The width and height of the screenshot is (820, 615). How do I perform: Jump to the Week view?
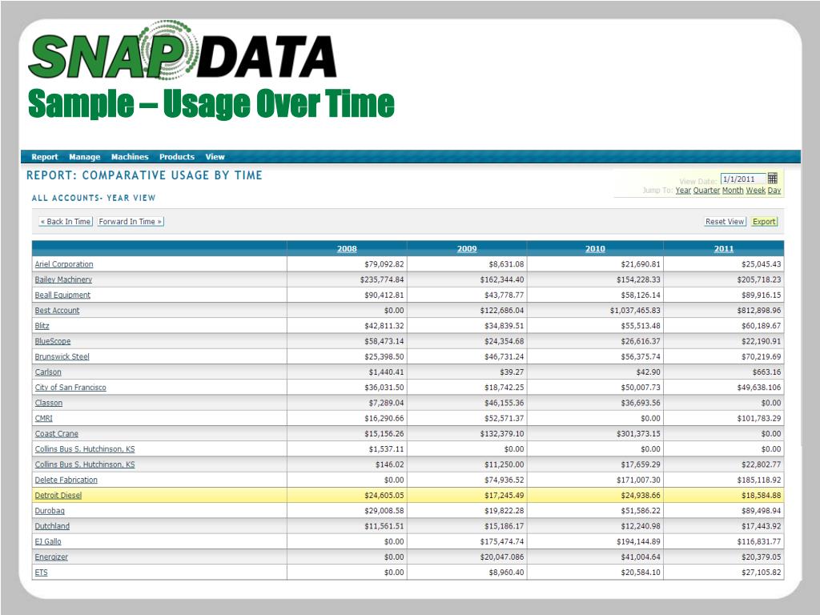[756, 191]
